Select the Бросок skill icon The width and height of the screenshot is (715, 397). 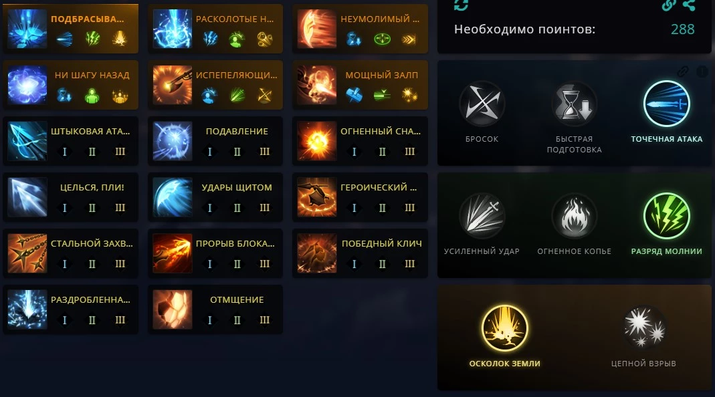click(x=482, y=104)
